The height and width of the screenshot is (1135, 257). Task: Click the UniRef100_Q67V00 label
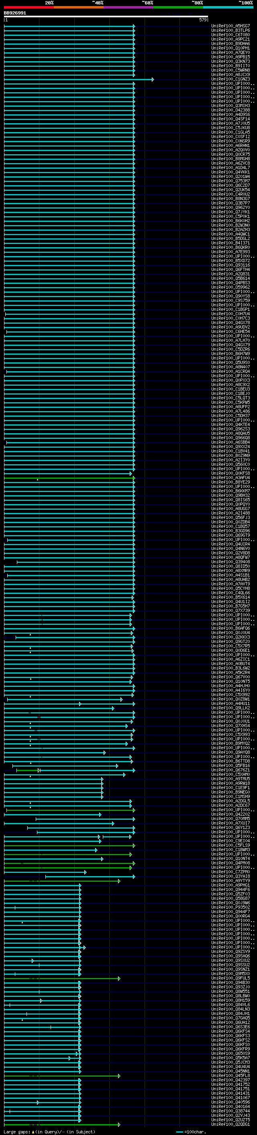pos(230,677)
